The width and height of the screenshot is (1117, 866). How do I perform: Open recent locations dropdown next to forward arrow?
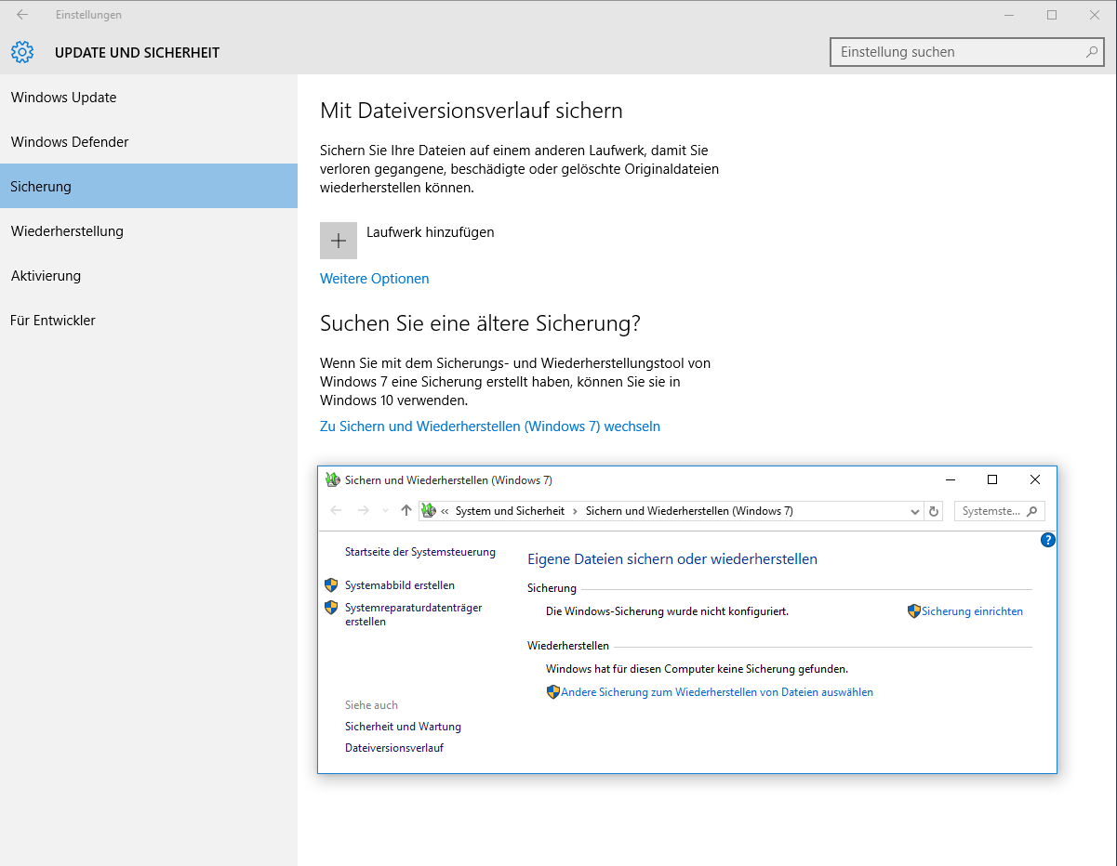coord(385,511)
